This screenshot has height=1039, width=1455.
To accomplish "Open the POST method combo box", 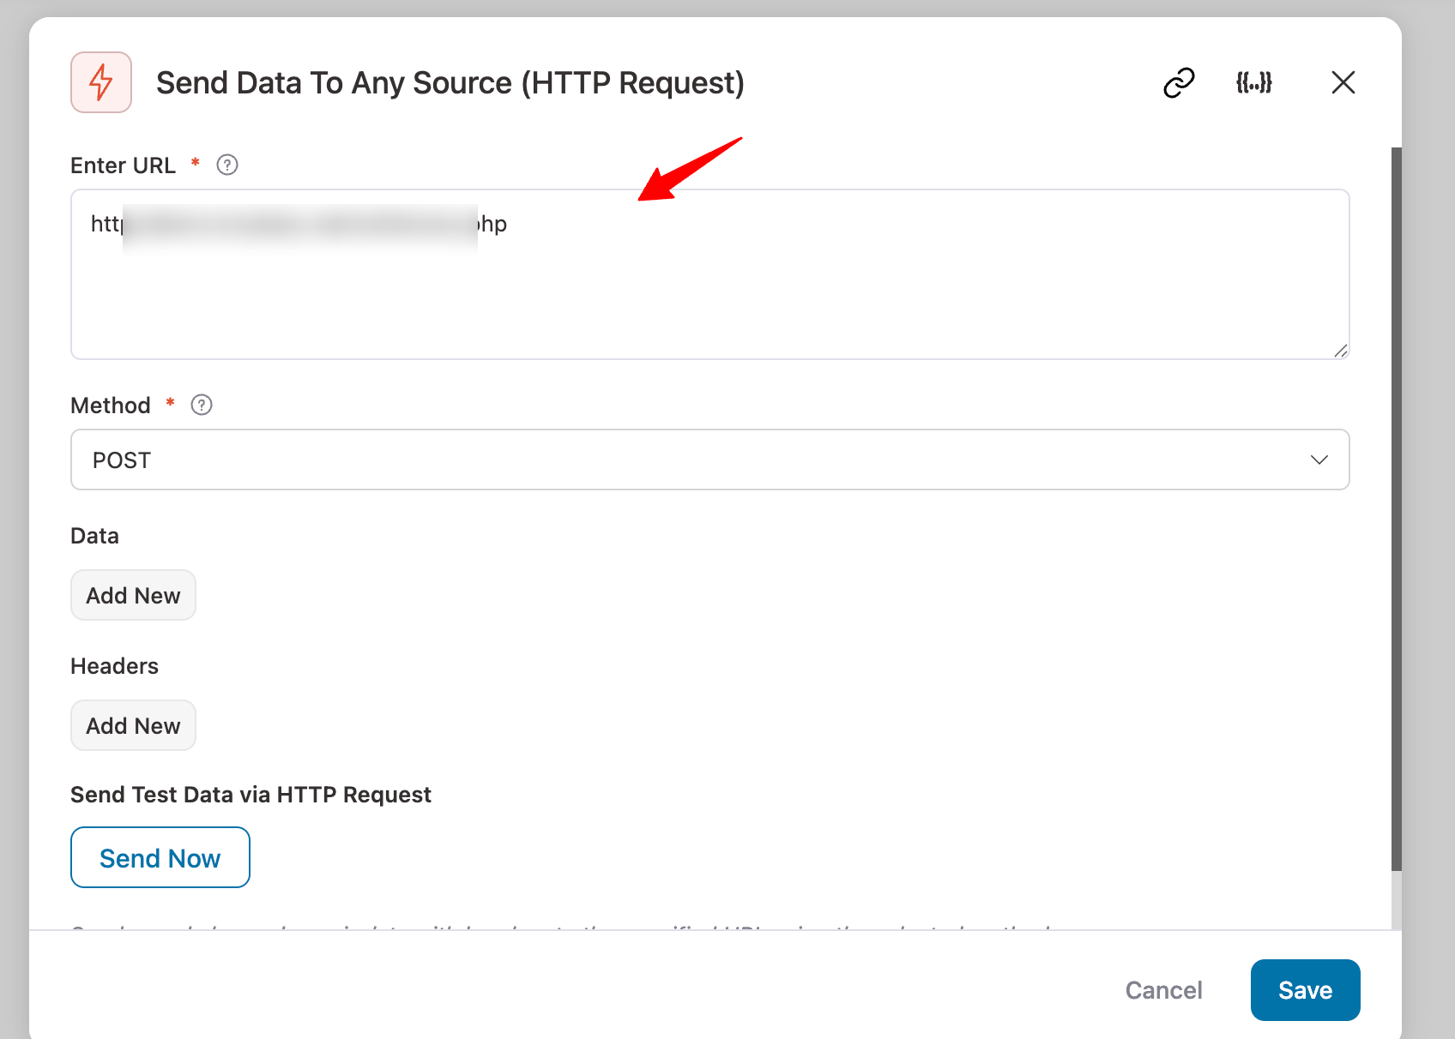I will [x=710, y=459].
